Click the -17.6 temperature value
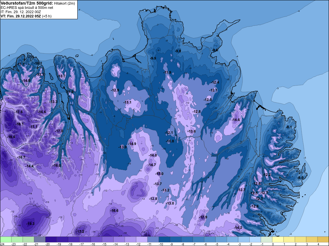Viewport: 329px width, 246px height. [x=19, y=112]
